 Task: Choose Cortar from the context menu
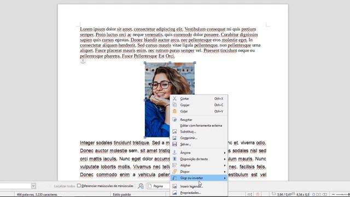coord(199,99)
